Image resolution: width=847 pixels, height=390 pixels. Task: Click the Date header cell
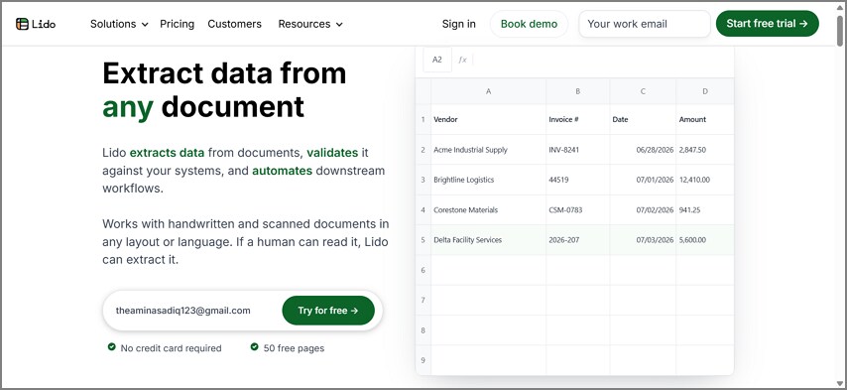click(x=643, y=119)
